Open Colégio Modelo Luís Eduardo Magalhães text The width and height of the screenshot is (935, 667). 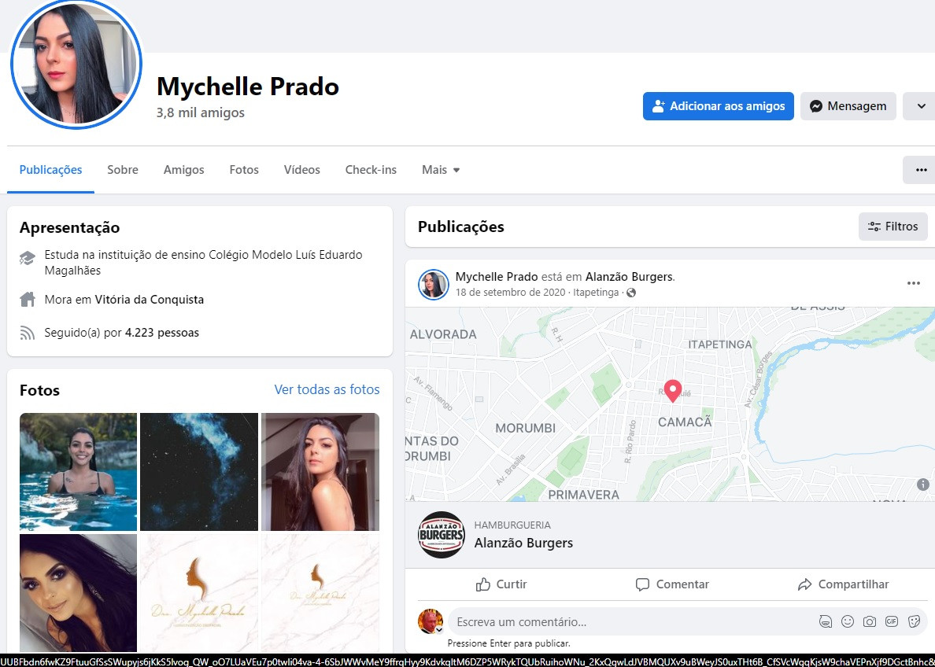[203, 262]
